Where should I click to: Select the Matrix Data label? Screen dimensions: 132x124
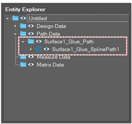[x=50, y=65]
